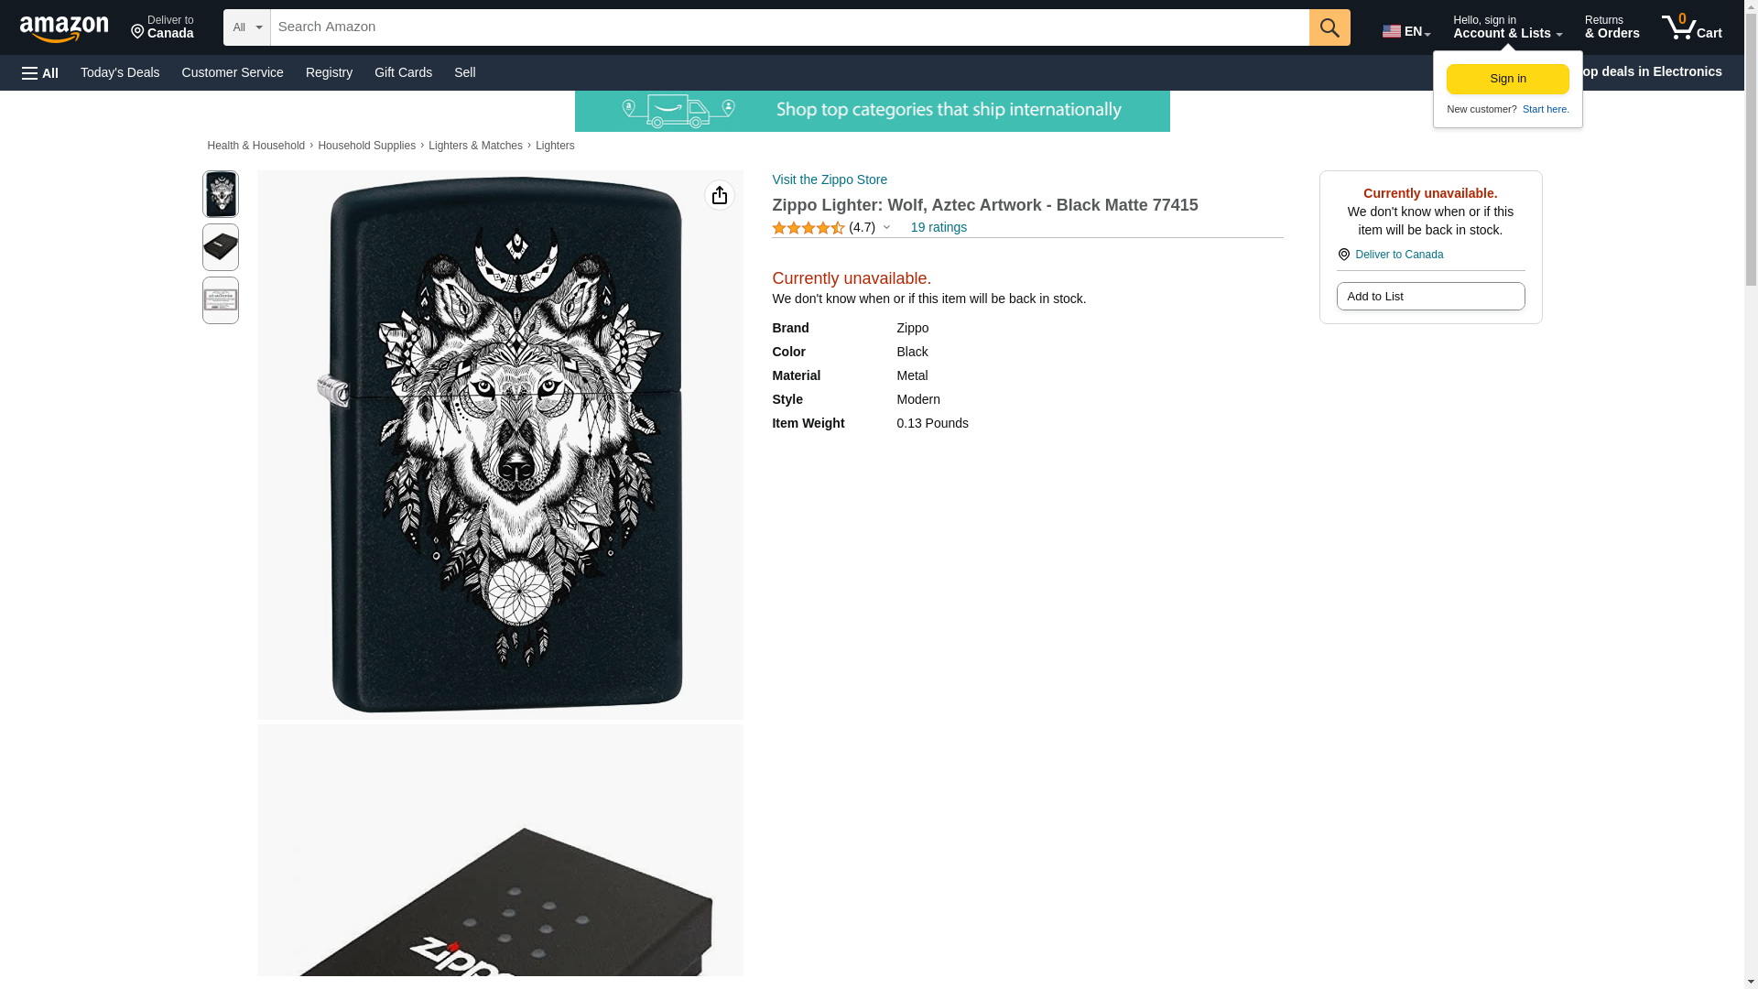Expand the 4.7 rating breakdown arrow

pos(886,227)
